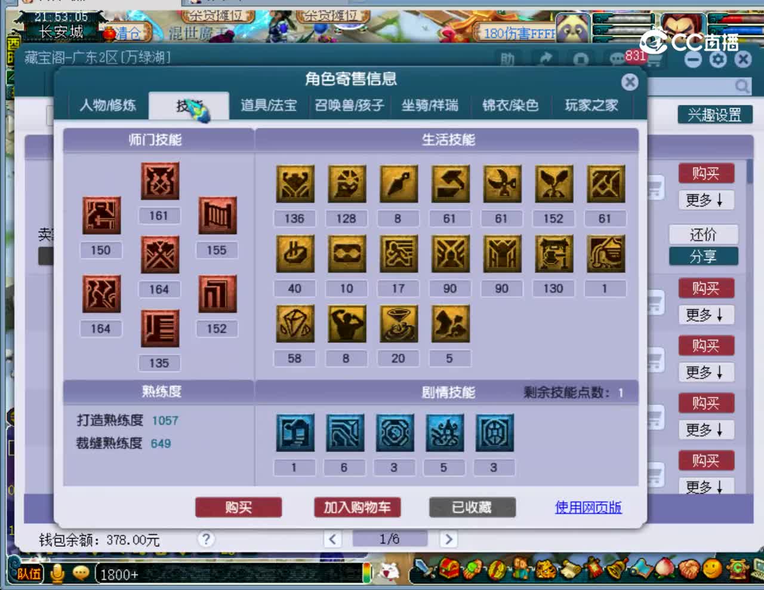Click the smiley face icon in bottom toolbar

point(713,569)
